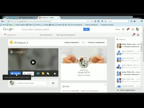Click the Изменить мероприятие button
144x108 pixels.
coord(72,43)
